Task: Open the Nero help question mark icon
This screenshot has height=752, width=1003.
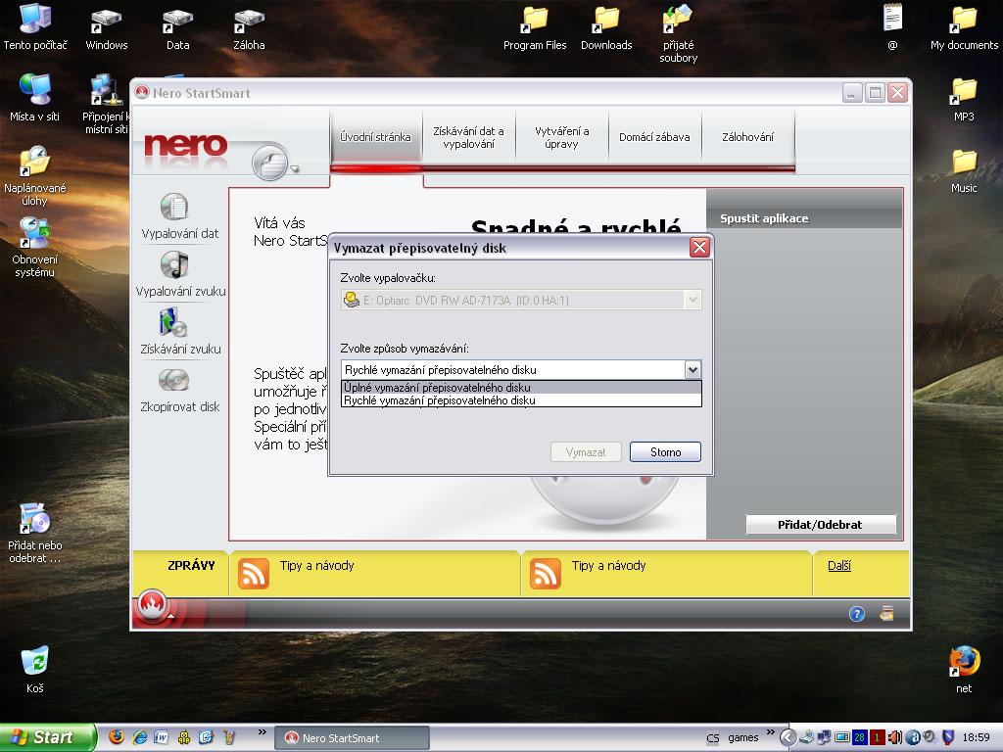Action: [856, 614]
